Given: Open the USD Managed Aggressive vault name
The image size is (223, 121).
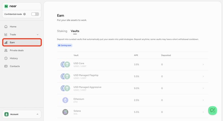Looking at the screenshot, I should coord(87,87).
